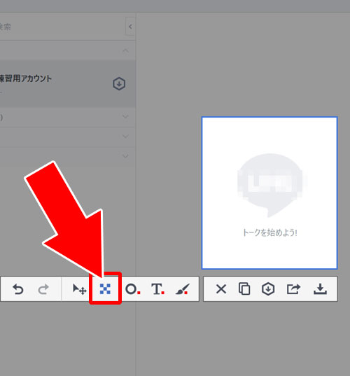Viewport: 350px width, 376px height.
Task: Collapse the top friend list section
Action: click(x=125, y=51)
